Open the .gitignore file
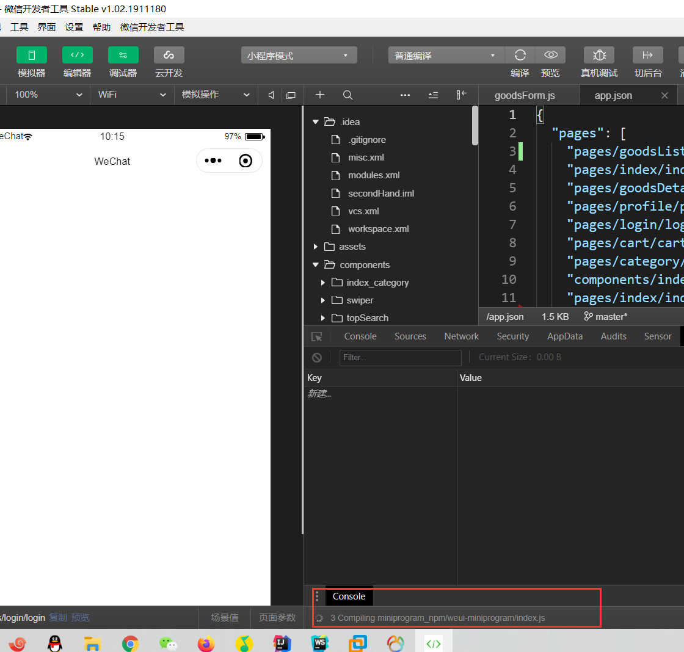The image size is (684, 652). 367,140
